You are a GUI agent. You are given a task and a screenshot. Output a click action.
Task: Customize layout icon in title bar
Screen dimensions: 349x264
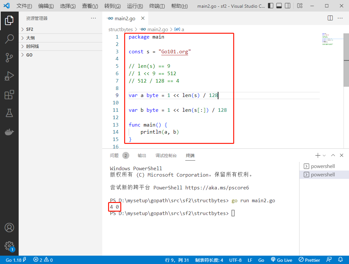coord(299,6)
